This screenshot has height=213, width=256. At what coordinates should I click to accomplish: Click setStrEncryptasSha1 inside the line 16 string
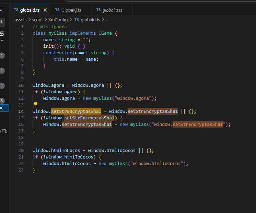tap(198, 125)
